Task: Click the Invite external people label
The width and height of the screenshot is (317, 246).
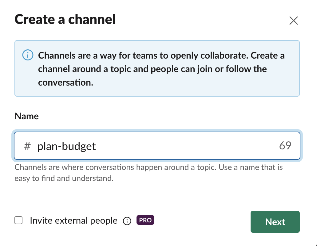Action: point(73,221)
